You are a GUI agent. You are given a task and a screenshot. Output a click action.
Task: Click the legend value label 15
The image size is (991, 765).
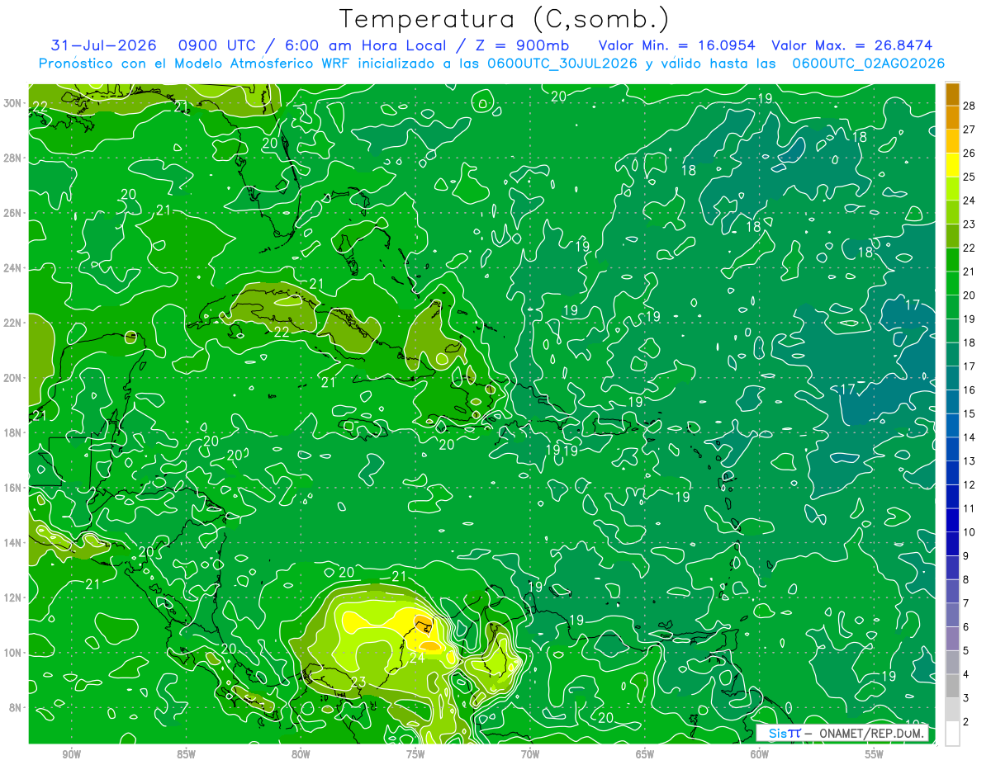click(x=970, y=413)
